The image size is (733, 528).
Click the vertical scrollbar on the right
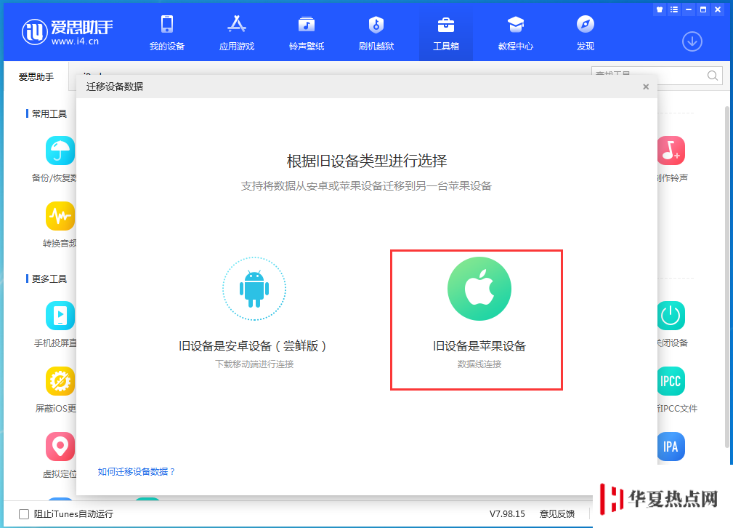tap(727, 276)
